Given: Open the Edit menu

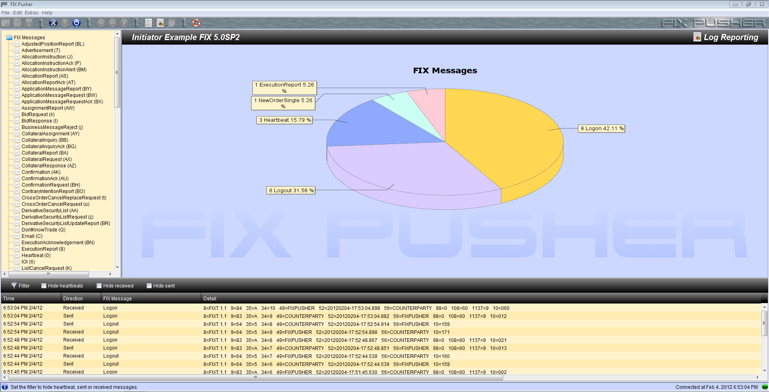Looking at the screenshot, I should point(17,13).
